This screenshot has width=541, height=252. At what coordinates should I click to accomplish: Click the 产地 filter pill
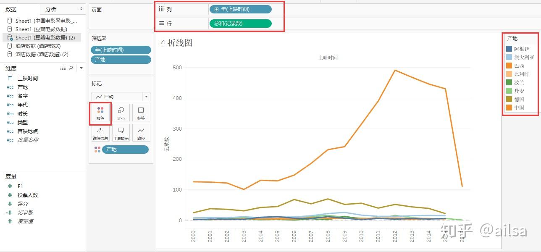tap(121, 60)
